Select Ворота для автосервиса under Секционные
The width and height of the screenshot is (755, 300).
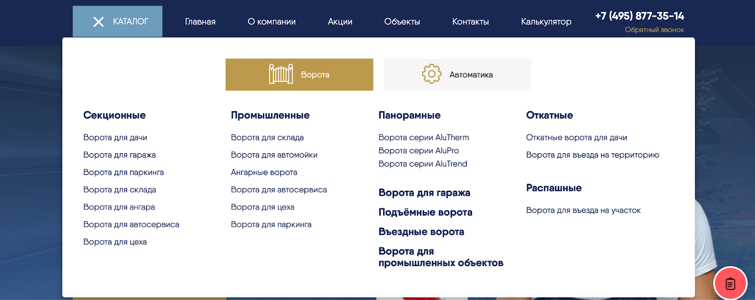pyautogui.click(x=131, y=225)
